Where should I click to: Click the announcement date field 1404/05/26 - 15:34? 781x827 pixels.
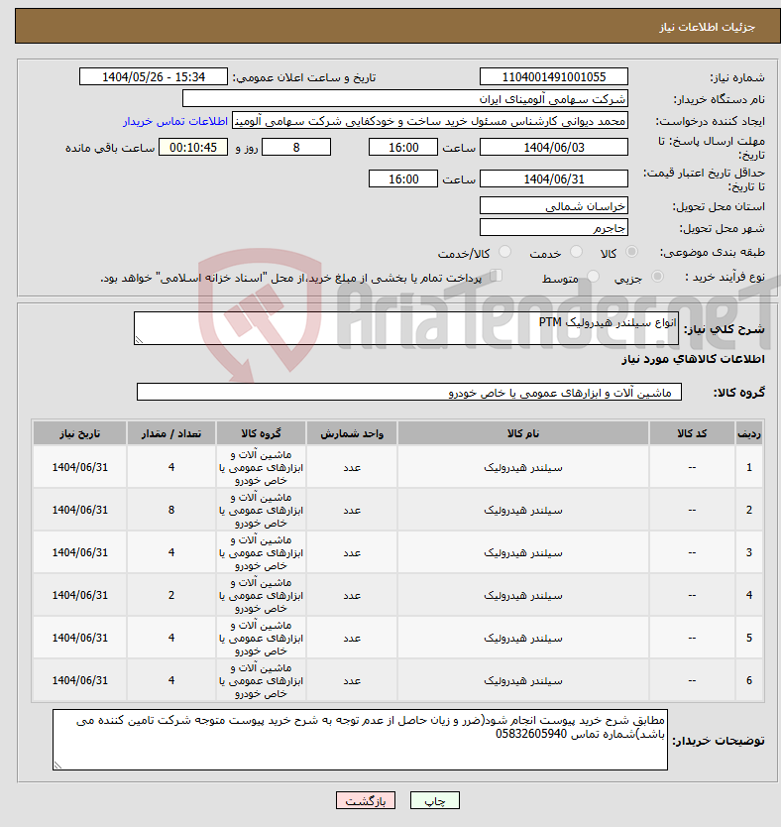point(154,77)
